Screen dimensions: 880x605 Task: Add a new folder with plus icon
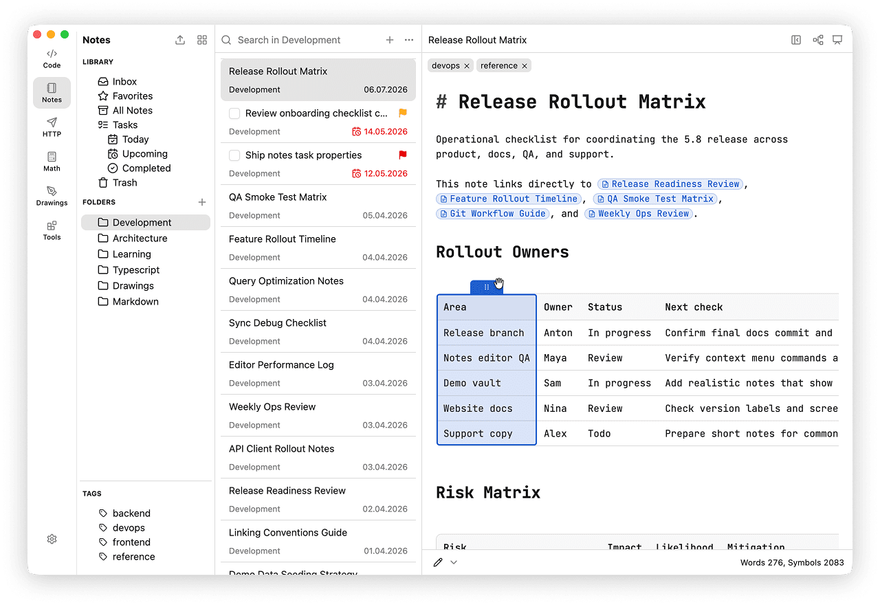pos(202,202)
